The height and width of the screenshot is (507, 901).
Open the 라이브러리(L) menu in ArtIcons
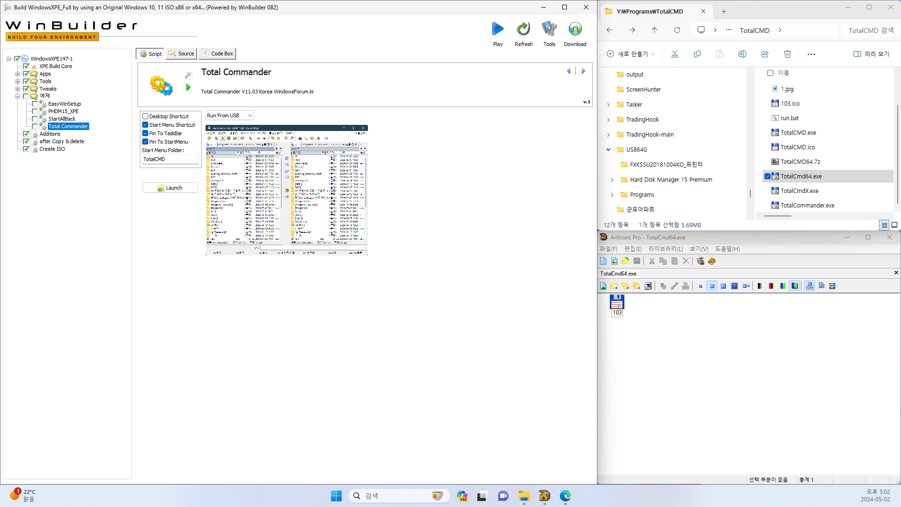point(666,249)
